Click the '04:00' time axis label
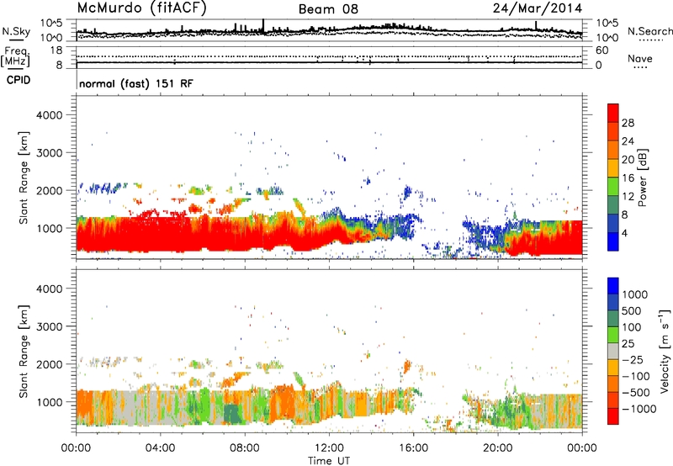The height and width of the screenshot is (466, 673). click(160, 448)
